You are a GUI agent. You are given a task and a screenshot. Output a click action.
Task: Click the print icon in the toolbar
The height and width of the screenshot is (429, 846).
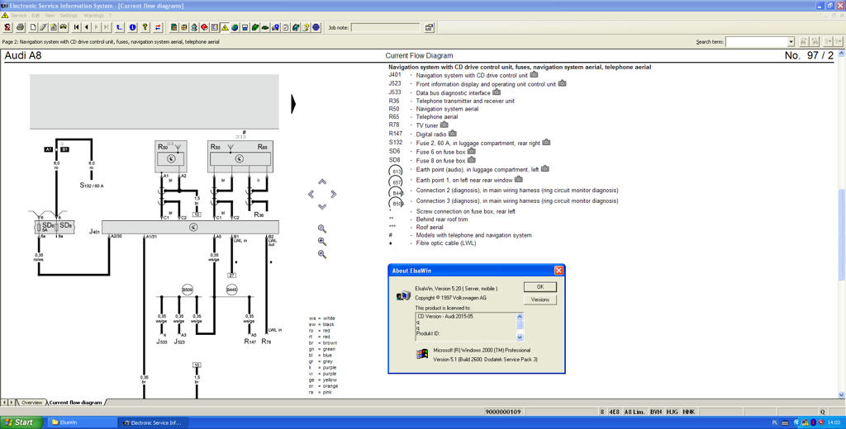20,27
